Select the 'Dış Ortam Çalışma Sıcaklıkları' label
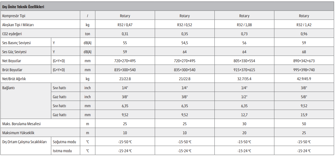The width and height of the screenshot is (335, 156). (24, 142)
